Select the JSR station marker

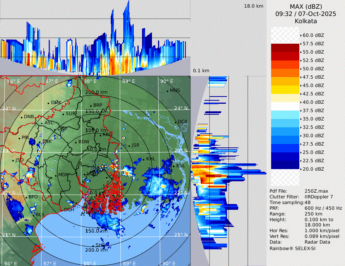click(x=129, y=146)
